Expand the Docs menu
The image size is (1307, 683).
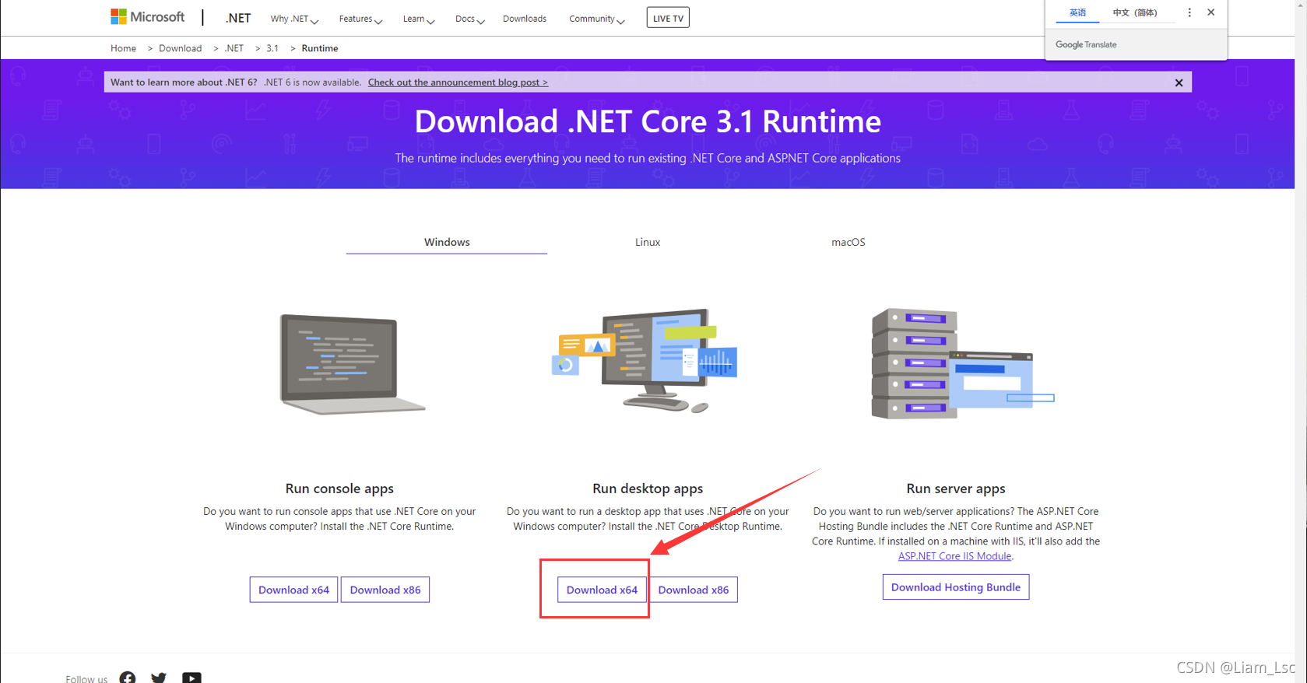click(469, 19)
